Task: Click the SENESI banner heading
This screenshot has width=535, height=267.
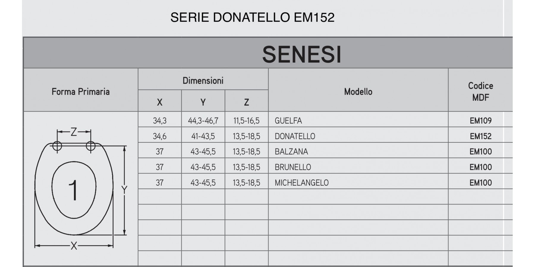Action: point(302,55)
